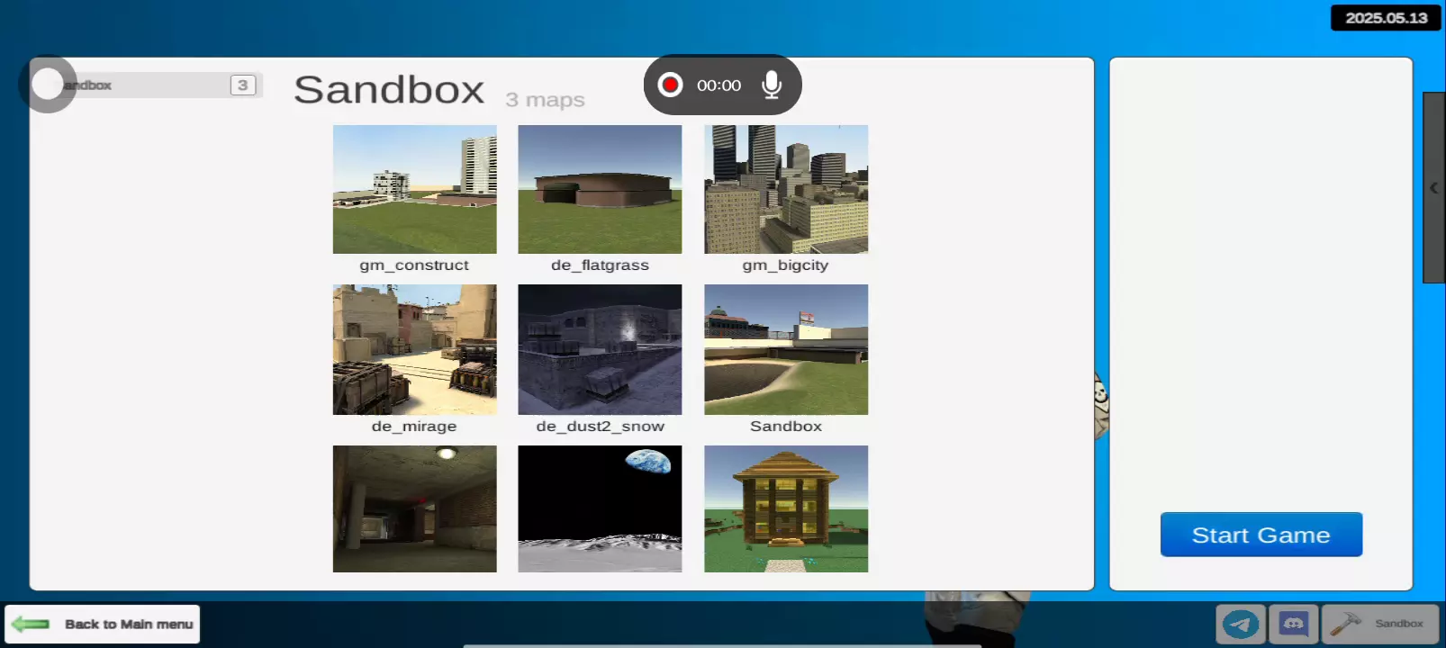Tap the red record button
Screen dimensions: 1446x648
coord(670,85)
